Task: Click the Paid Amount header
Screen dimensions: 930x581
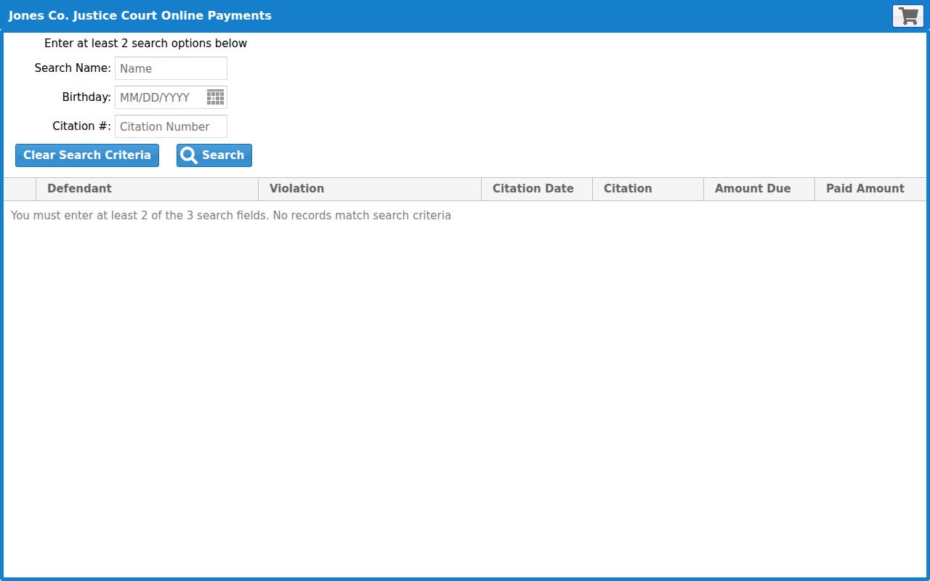Action: point(870,189)
